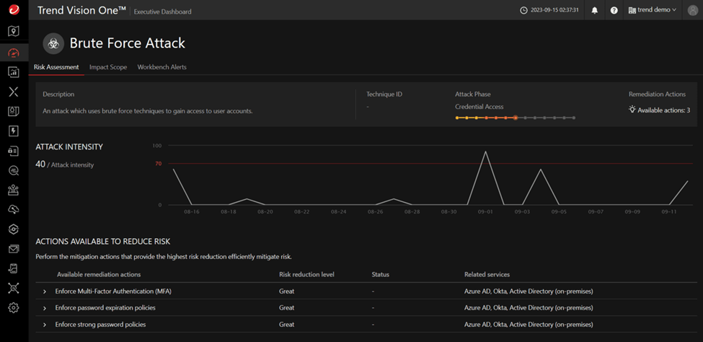The width and height of the screenshot is (703, 342).
Task: Click the red 70 threshold label
Action: pos(158,164)
